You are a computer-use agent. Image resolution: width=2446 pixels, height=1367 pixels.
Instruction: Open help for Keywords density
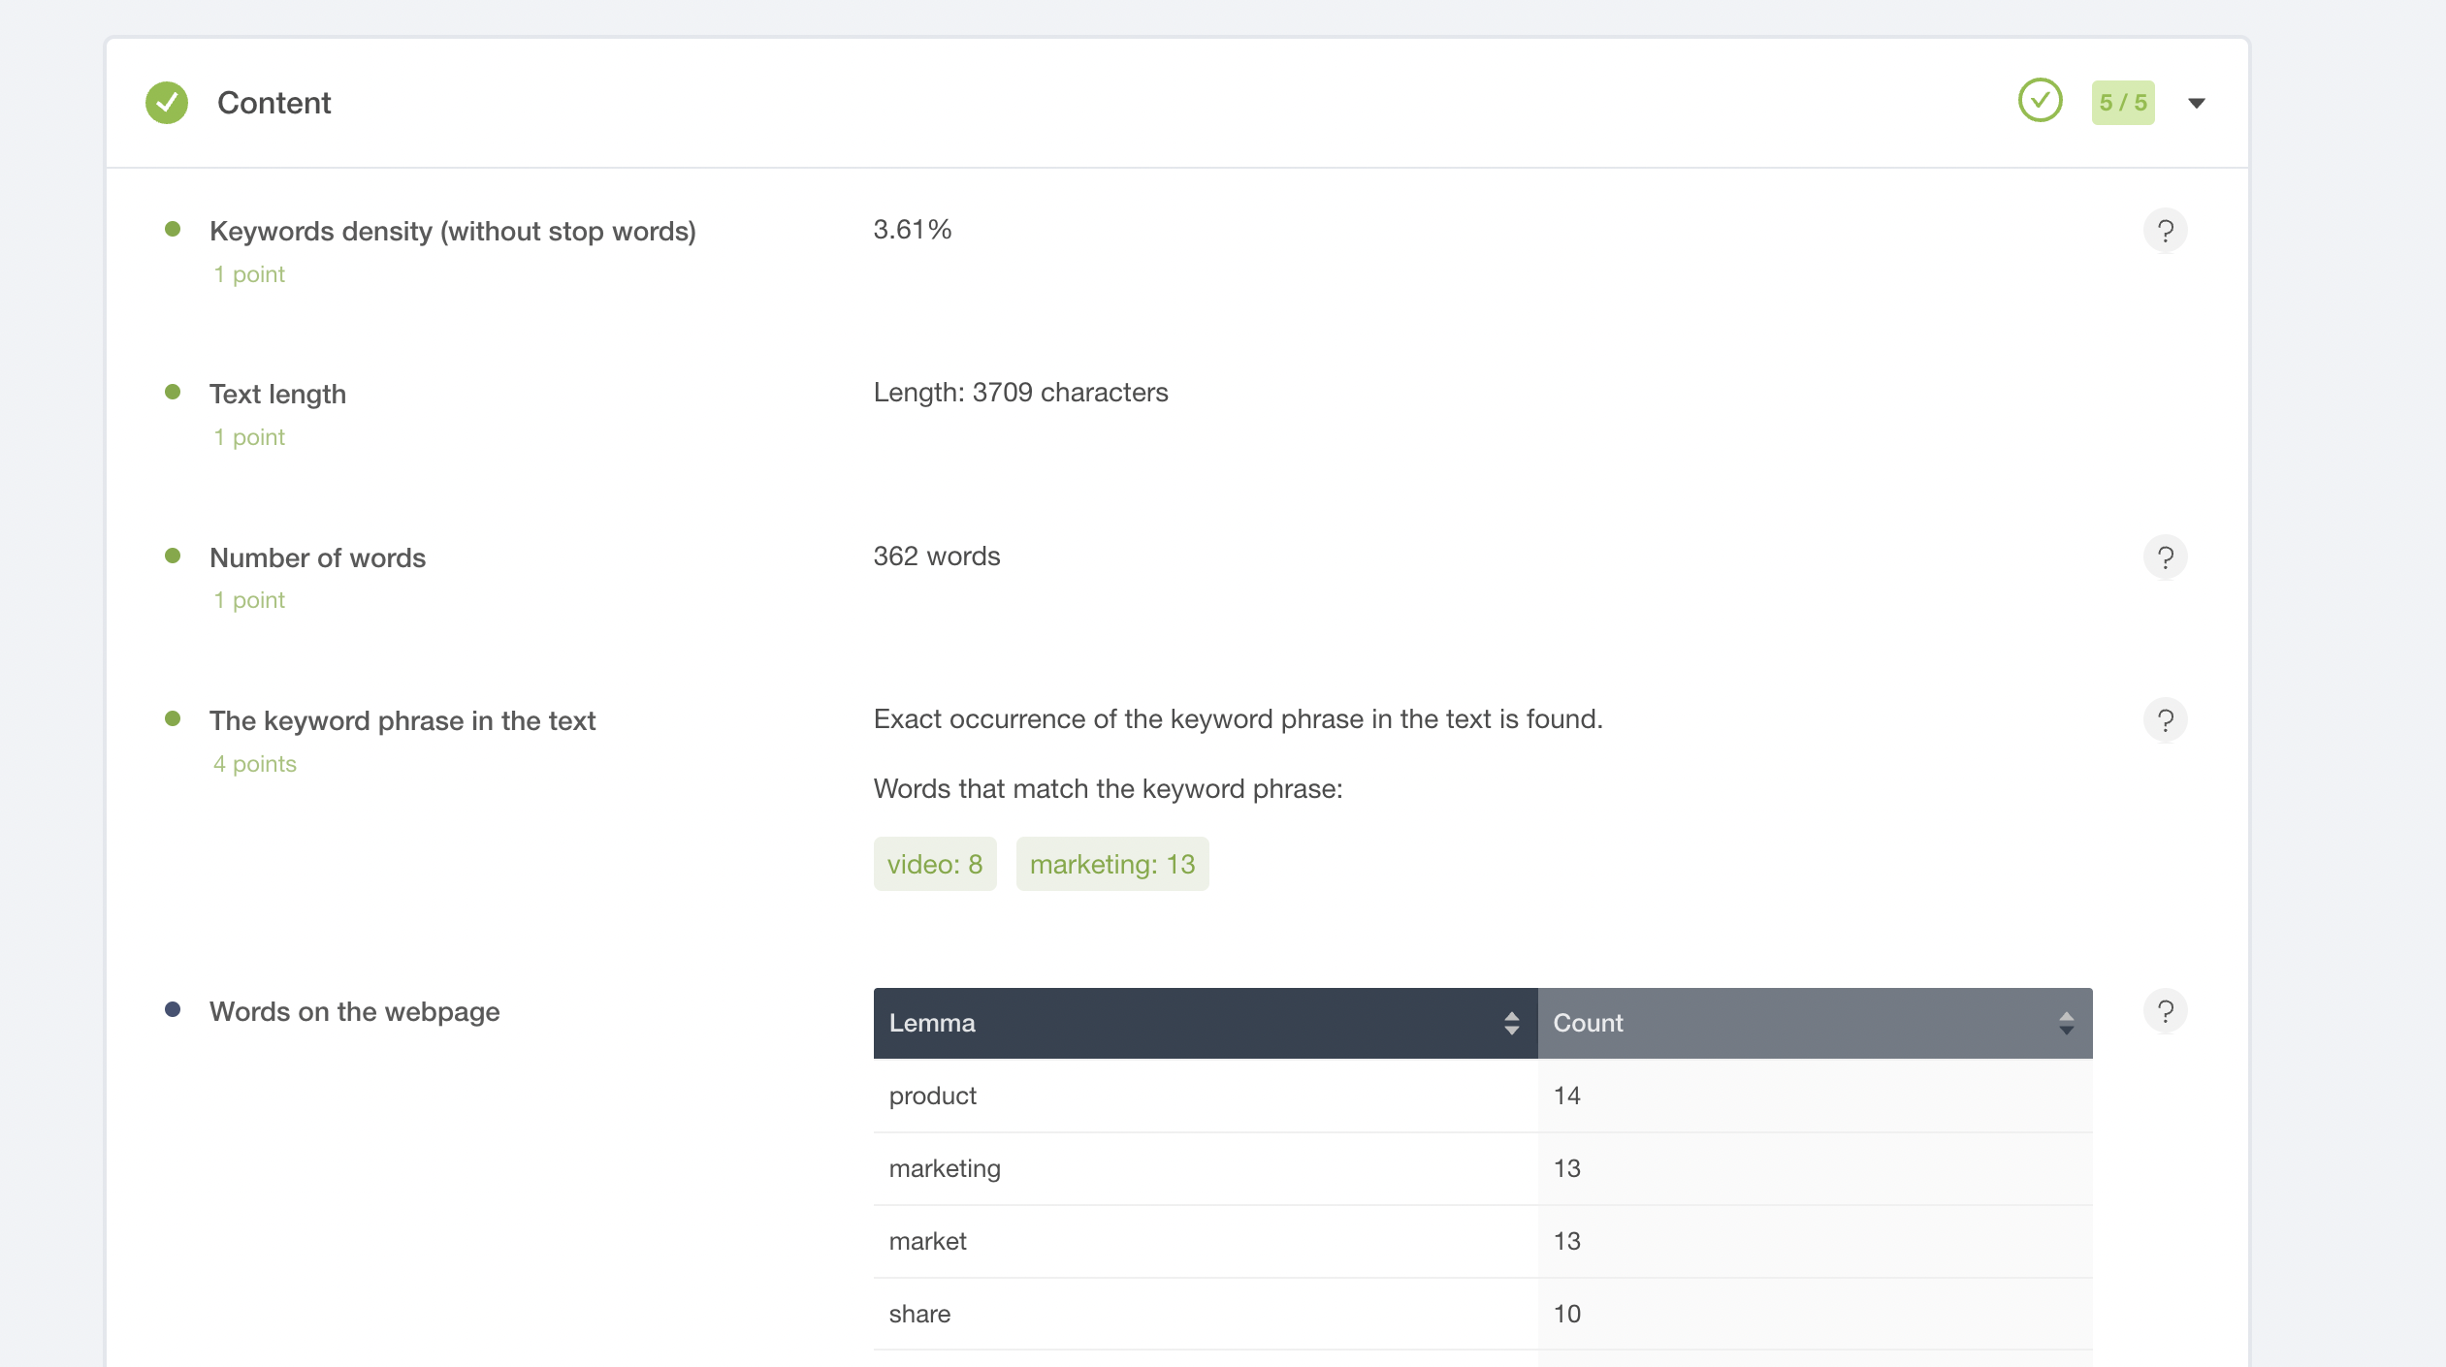pyautogui.click(x=2165, y=231)
